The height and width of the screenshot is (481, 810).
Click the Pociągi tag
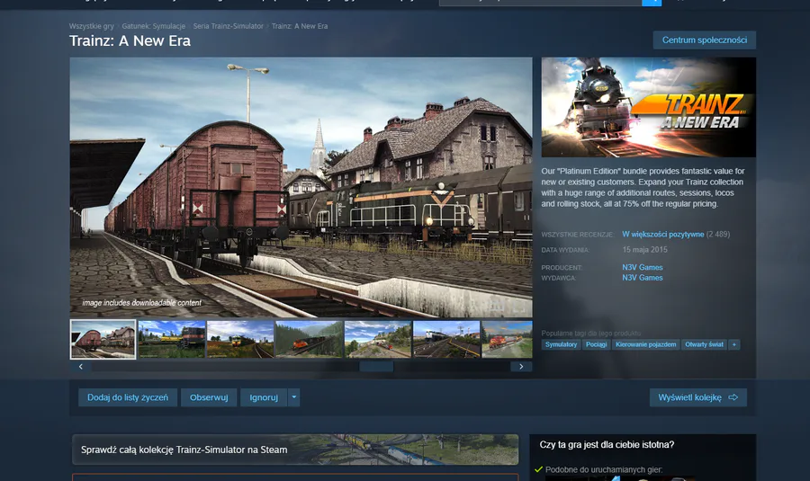[x=596, y=344]
